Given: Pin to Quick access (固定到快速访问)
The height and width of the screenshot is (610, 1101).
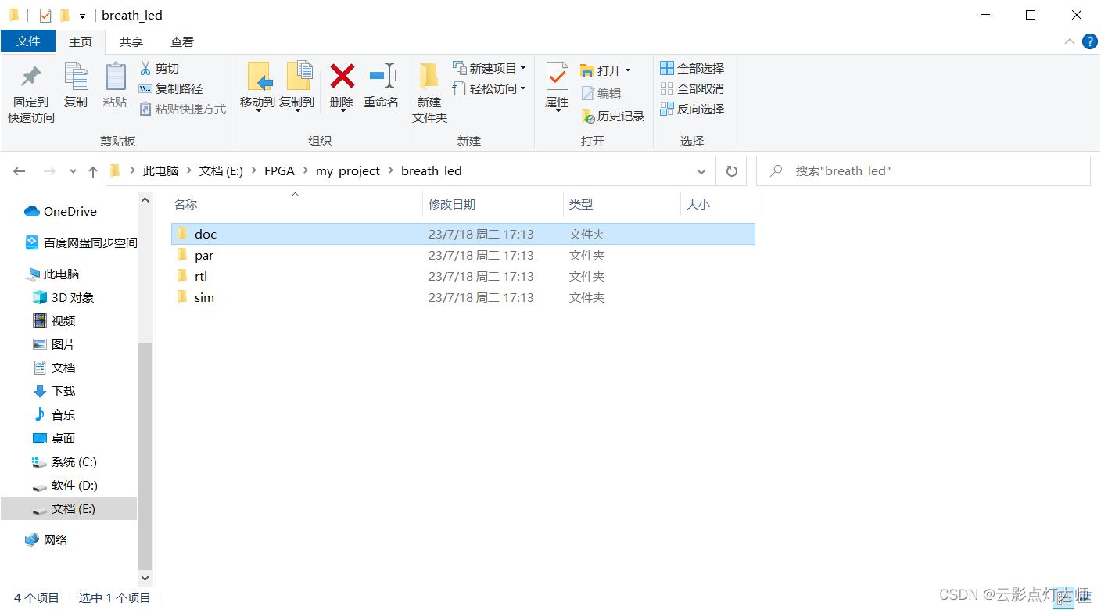Looking at the screenshot, I should click(31, 94).
